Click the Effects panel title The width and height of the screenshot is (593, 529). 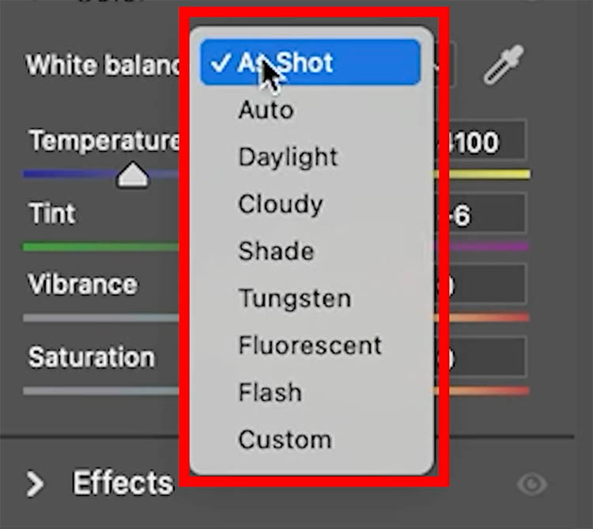click(123, 483)
